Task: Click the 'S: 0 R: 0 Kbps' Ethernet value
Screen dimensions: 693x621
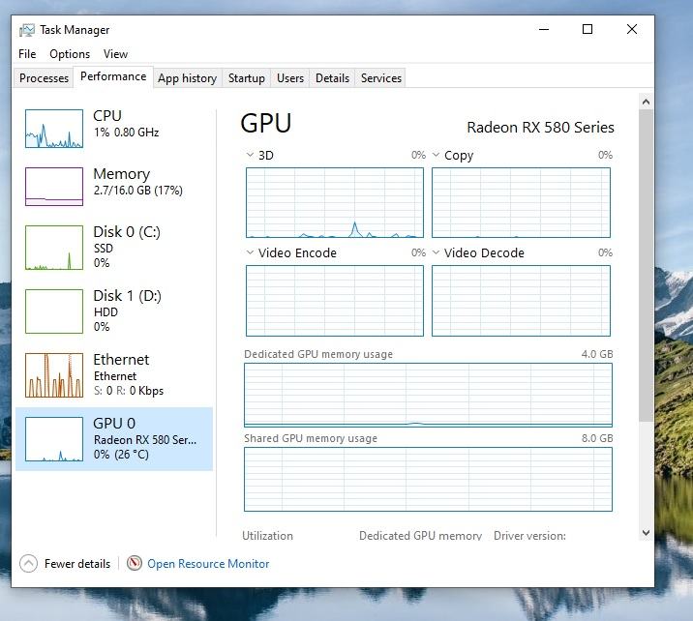Action: (x=129, y=391)
